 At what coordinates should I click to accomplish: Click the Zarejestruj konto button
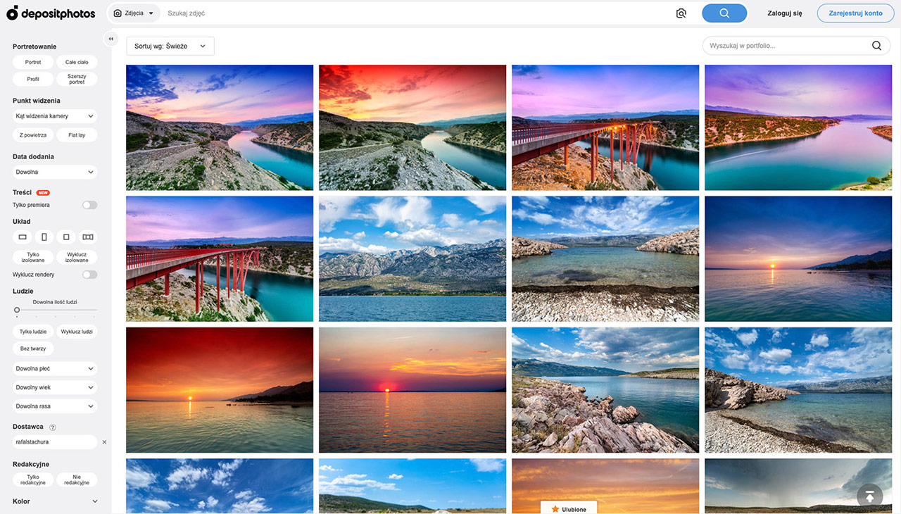(855, 13)
